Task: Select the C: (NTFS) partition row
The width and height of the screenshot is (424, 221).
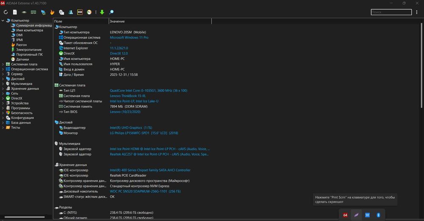Action: (132, 213)
